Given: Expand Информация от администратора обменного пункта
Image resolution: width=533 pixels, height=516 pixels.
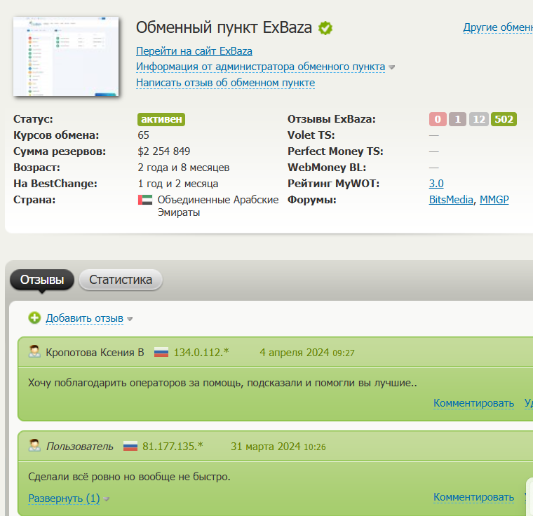Looking at the screenshot, I should [x=260, y=67].
